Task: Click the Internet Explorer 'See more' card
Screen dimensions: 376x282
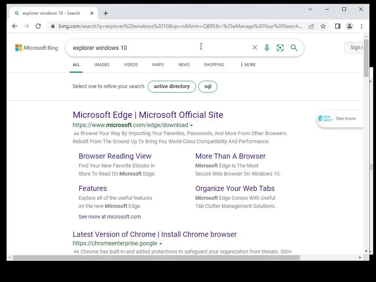Action: point(340,119)
